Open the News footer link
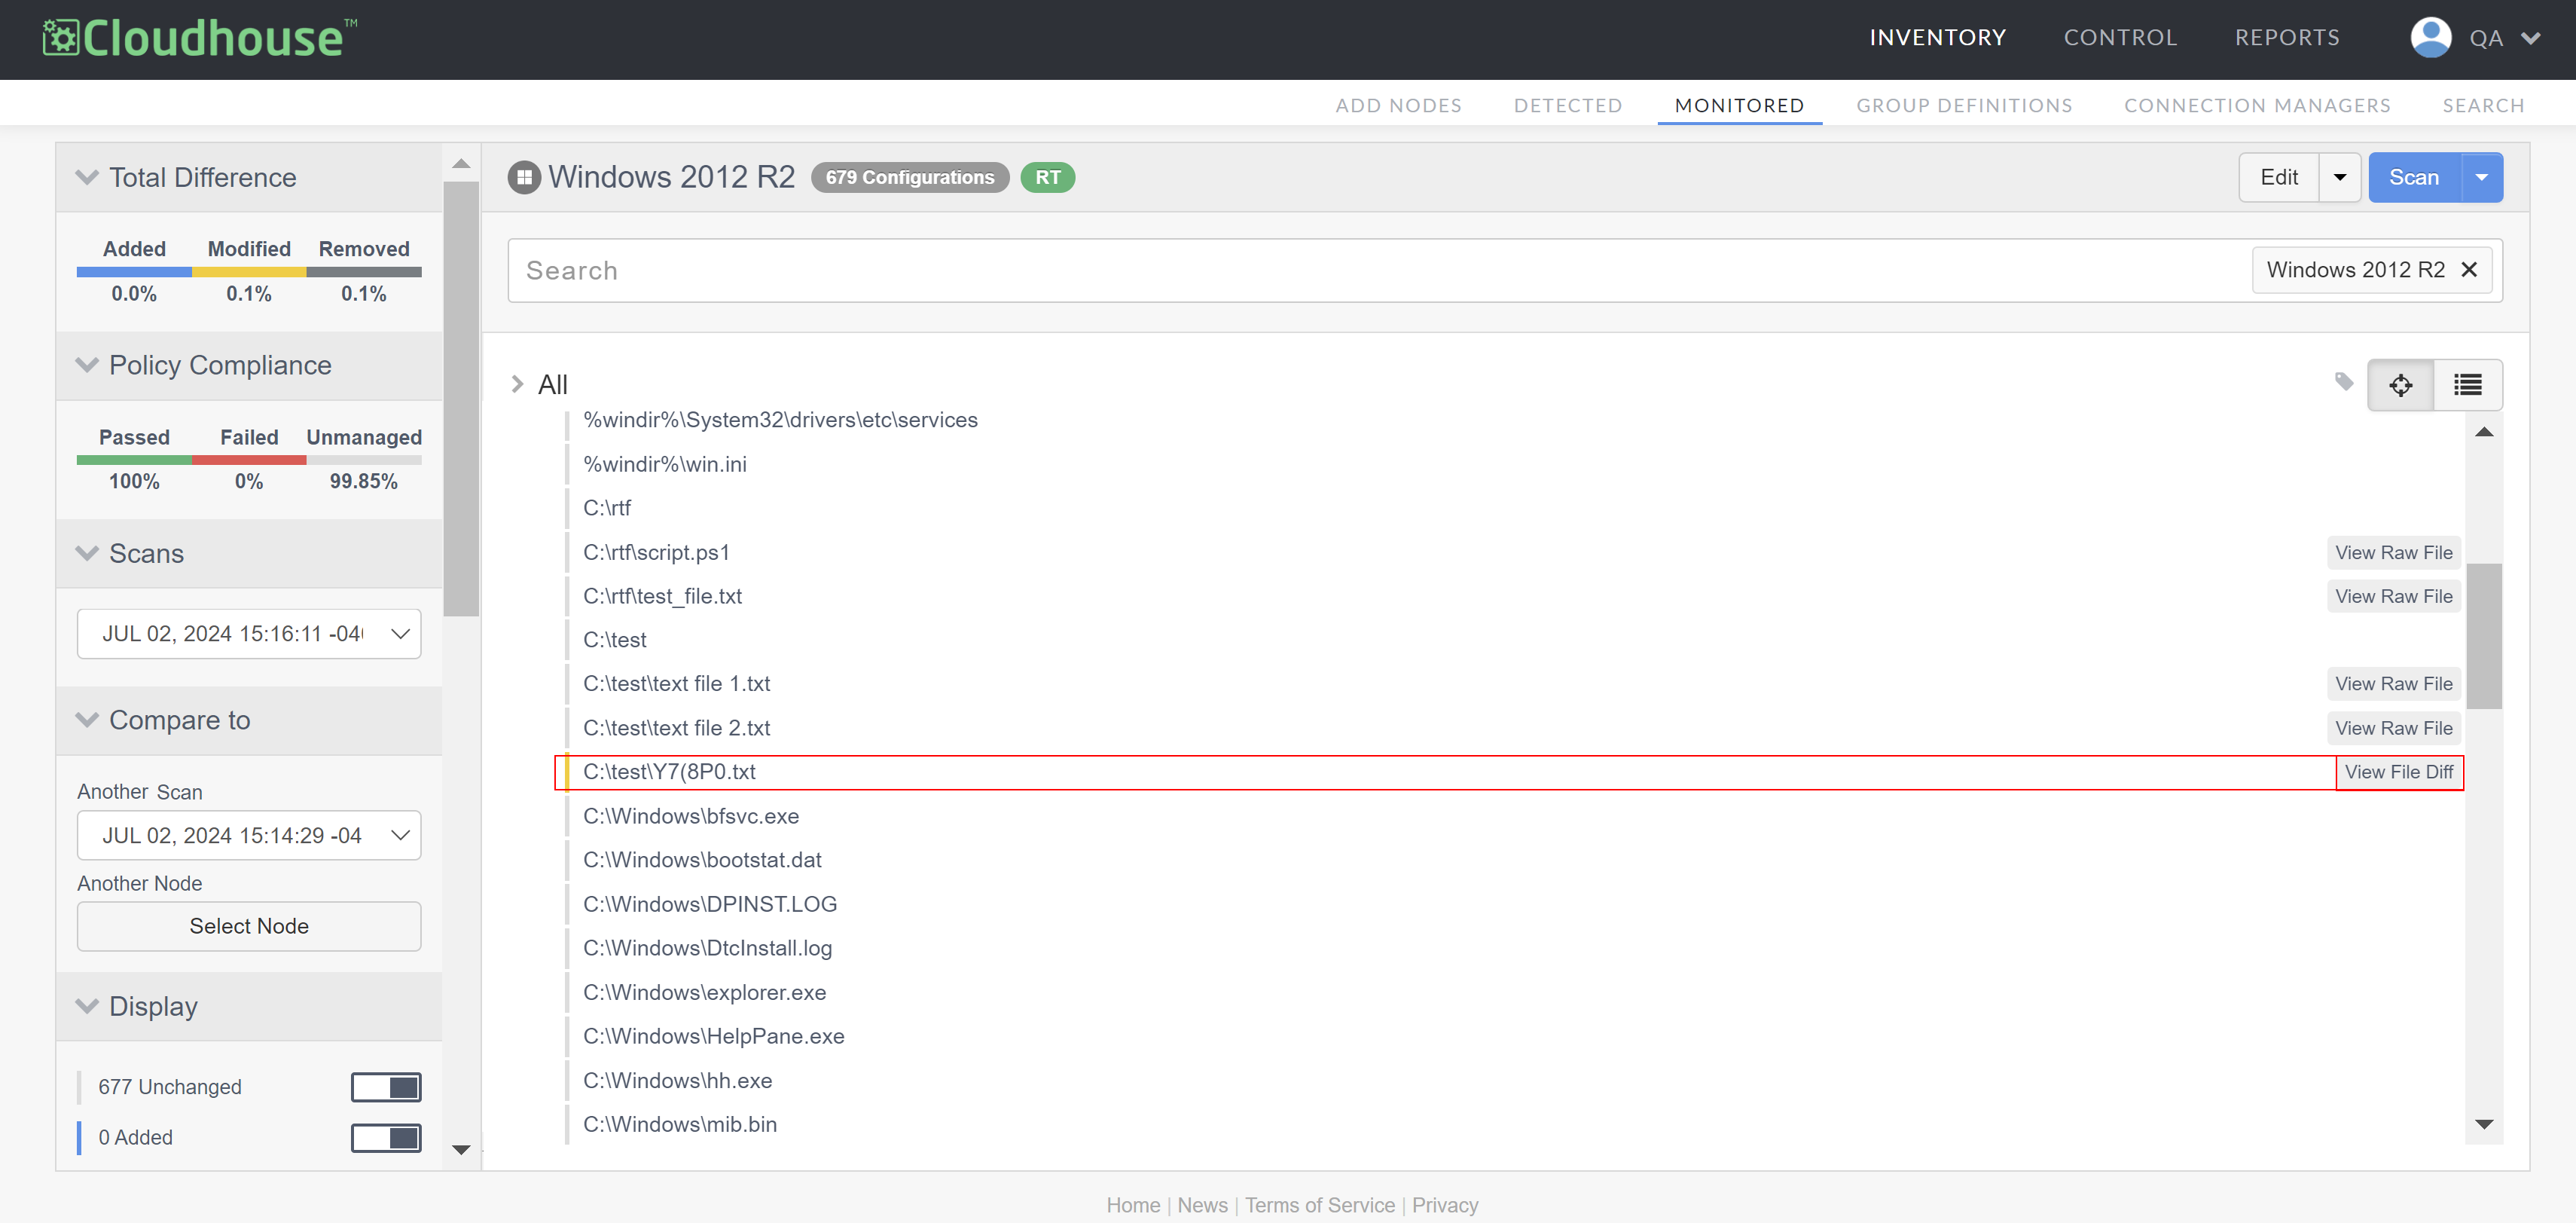Screen dimensions: 2576x1223 [1202, 1205]
